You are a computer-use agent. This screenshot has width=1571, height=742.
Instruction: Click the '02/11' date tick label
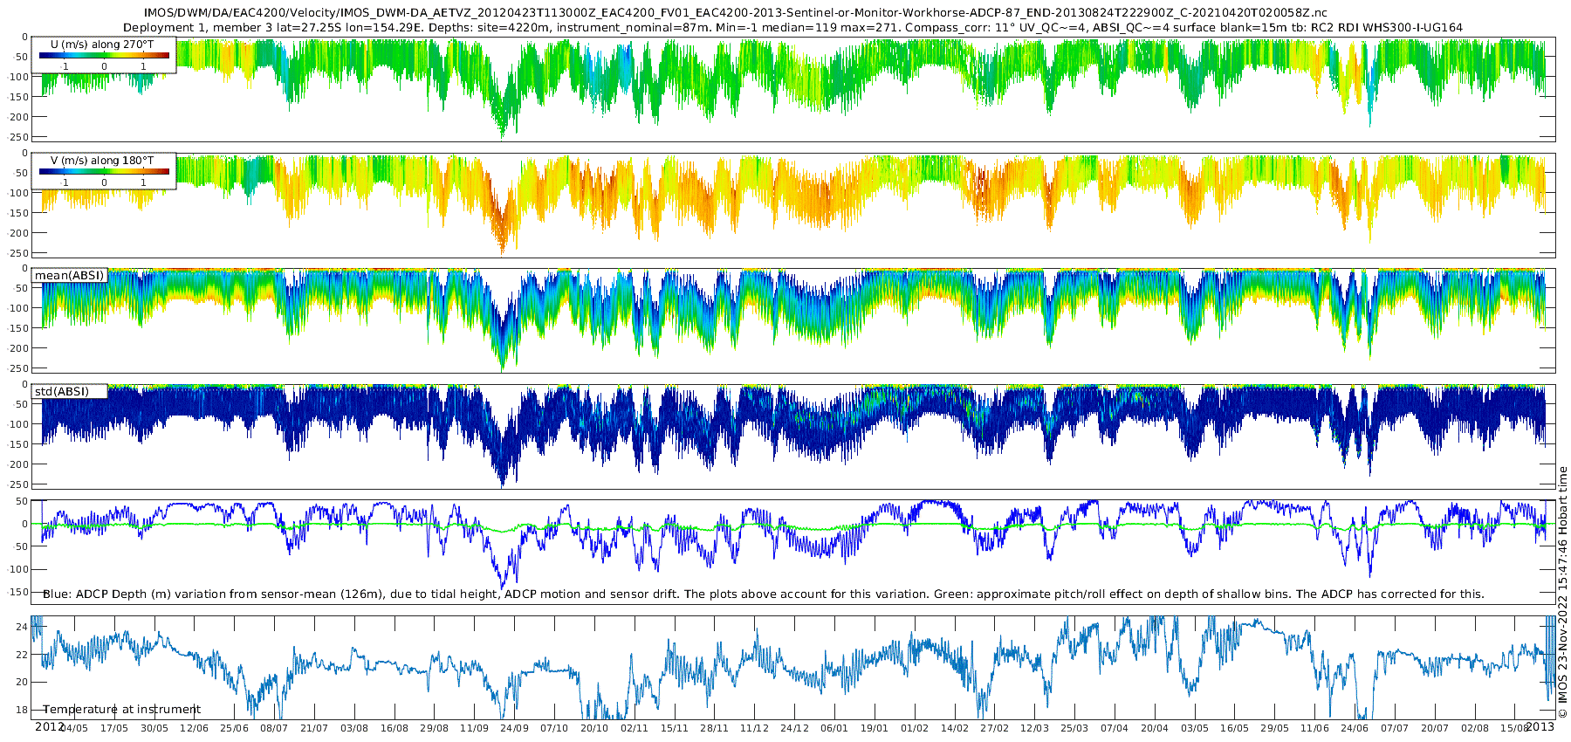coord(635,728)
